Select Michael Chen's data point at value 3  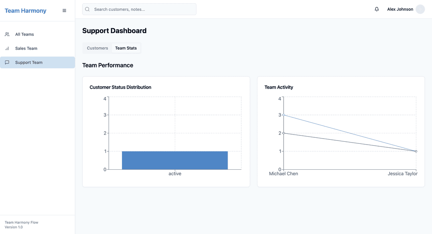[284, 115]
